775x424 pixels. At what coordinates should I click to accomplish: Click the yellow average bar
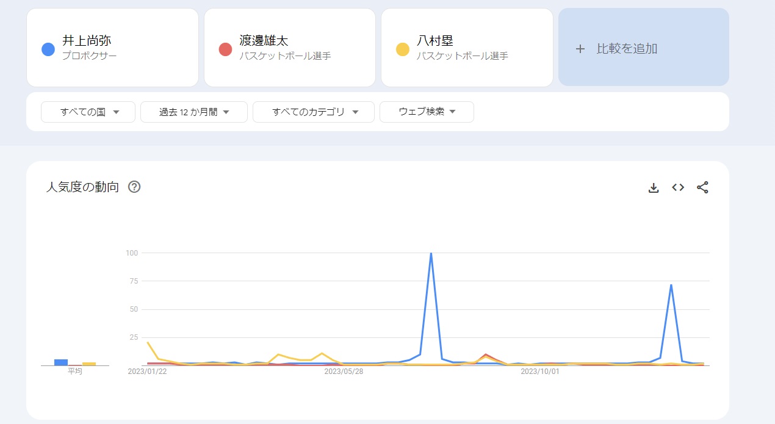pos(89,364)
